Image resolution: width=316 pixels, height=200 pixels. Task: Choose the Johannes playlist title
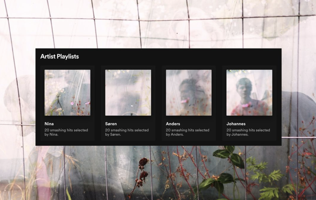236,124
